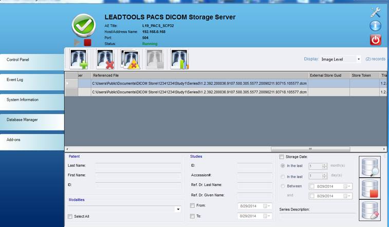Screen dimensions: 389x227
Task: Open the X-ray statistics chart icon
Action: click(180, 59)
